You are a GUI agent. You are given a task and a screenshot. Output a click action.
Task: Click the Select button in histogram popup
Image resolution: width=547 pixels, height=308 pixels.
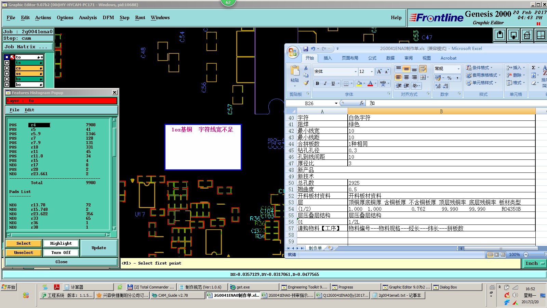24,243
